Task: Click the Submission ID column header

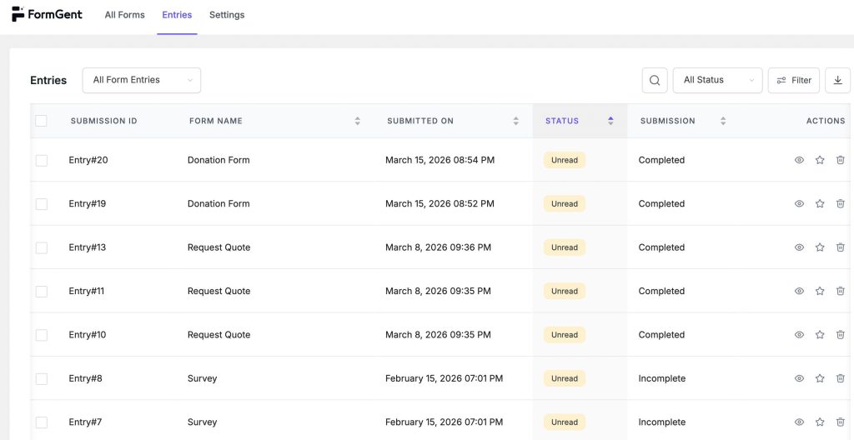Action: (x=104, y=121)
